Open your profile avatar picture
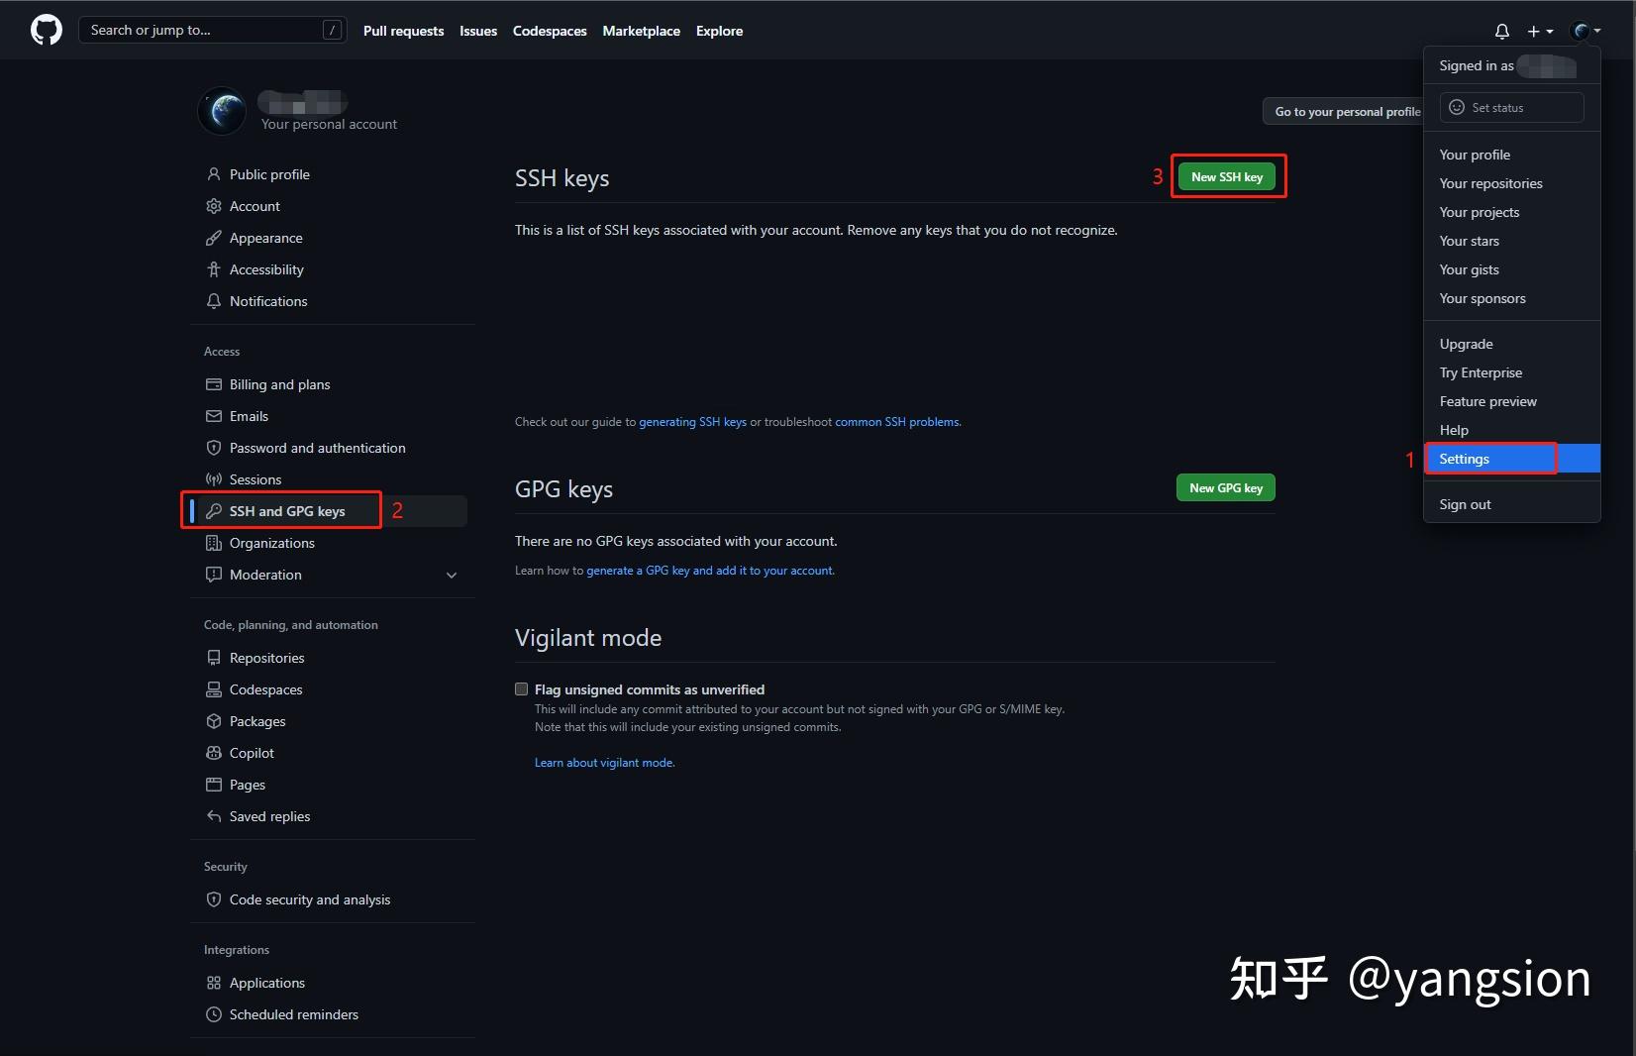The image size is (1636, 1056). (x=221, y=111)
